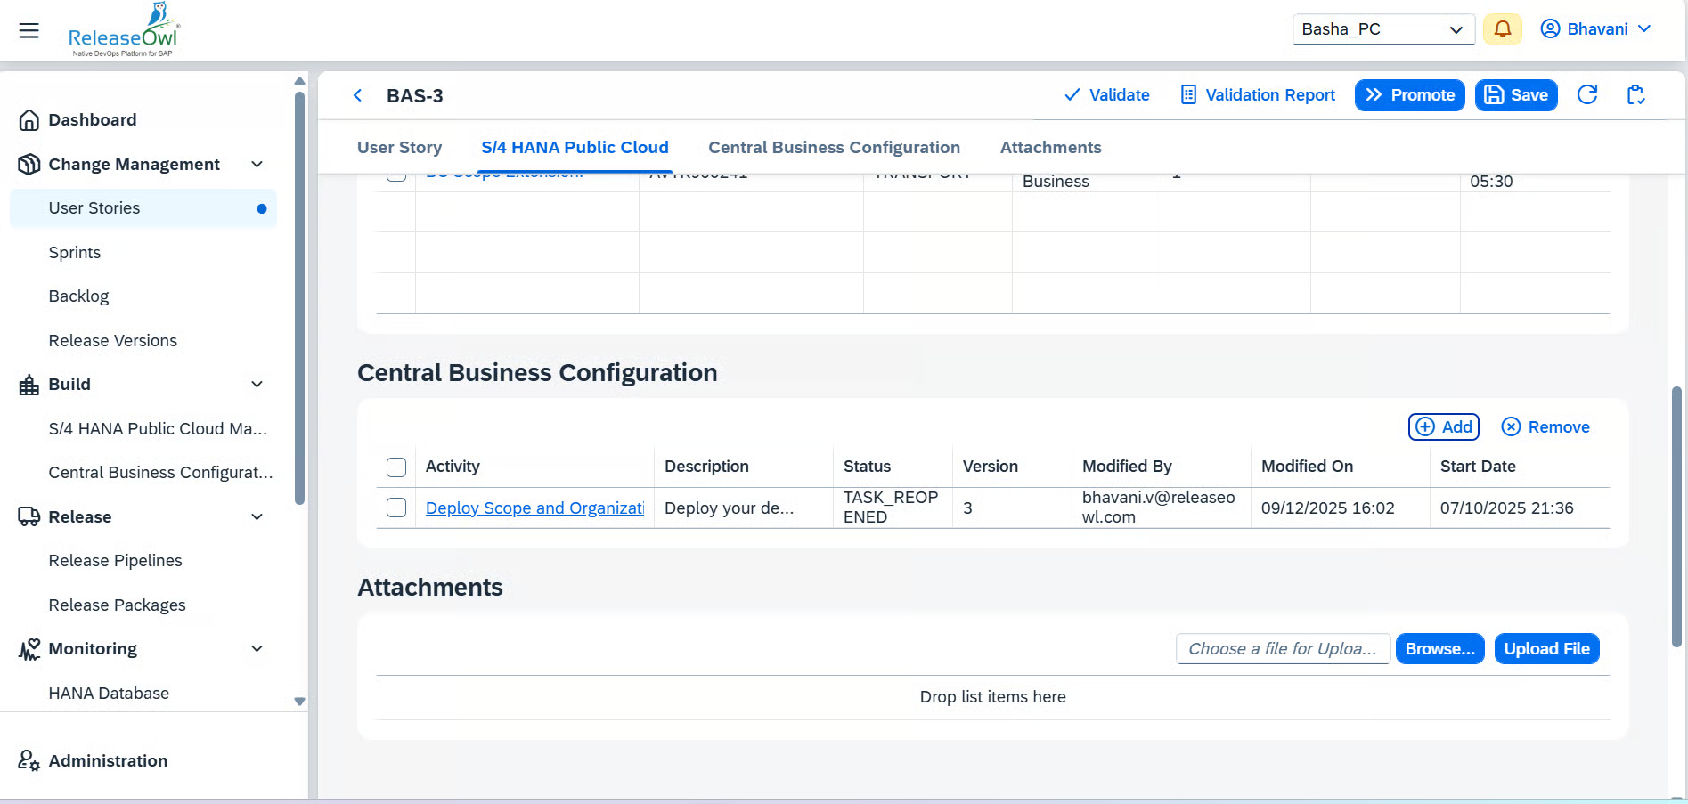
Task: Open the Dashboard home item
Action: point(92,119)
